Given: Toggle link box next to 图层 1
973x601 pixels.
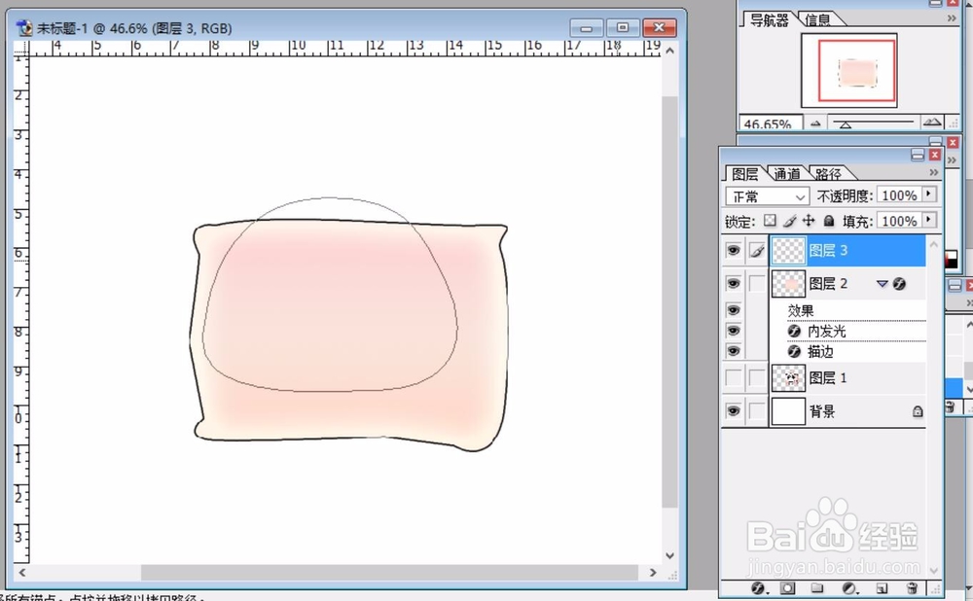Looking at the screenshot, I should tap(757, 377).
